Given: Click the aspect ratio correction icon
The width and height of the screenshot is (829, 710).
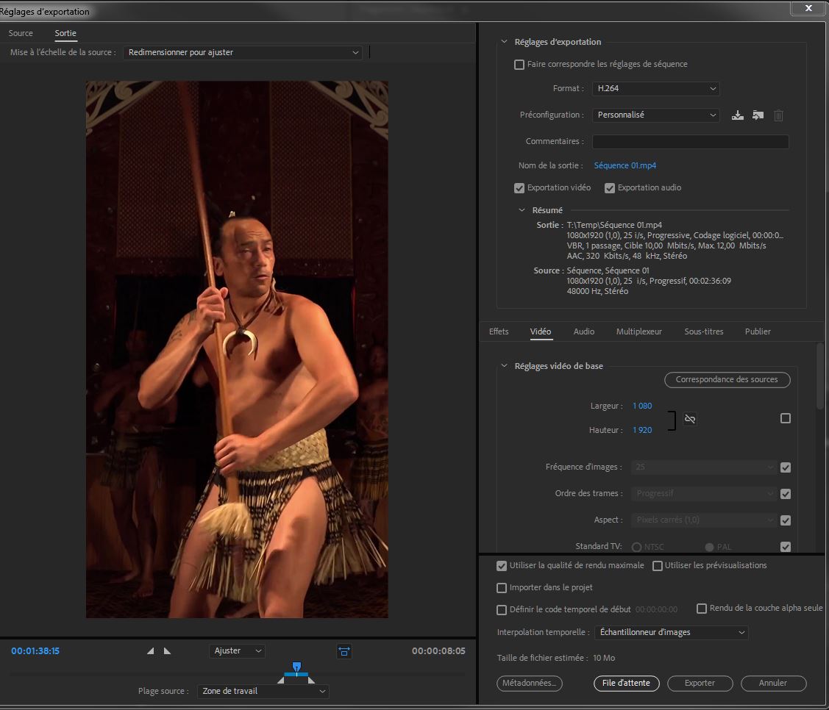Looking at the screenshot, I should tap(344, 651).
